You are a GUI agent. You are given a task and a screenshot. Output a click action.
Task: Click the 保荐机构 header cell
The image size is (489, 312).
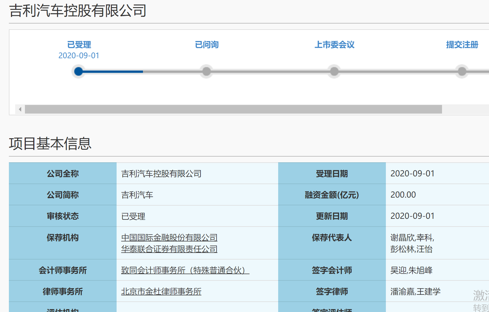[x=63, y=243]
